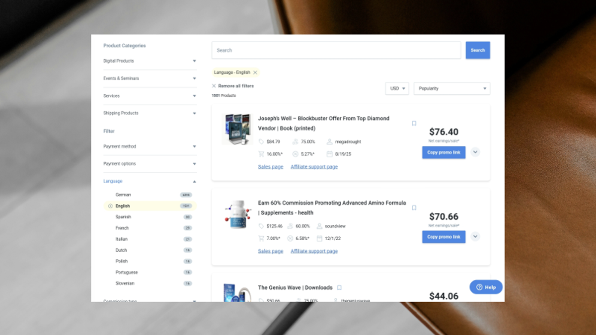Click the vendor person icon next to soundview

[x=320, y=226]
